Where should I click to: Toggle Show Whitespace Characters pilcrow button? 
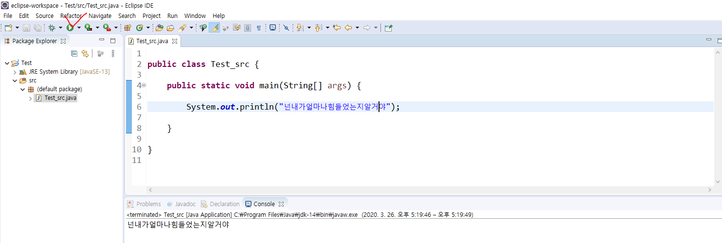pos(258,28)
